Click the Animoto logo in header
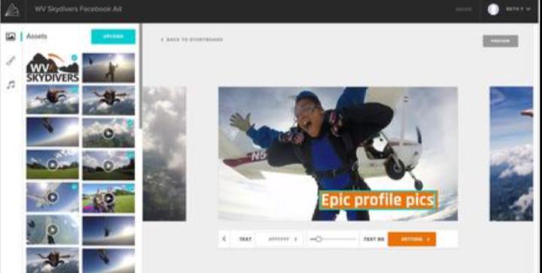 12,10
